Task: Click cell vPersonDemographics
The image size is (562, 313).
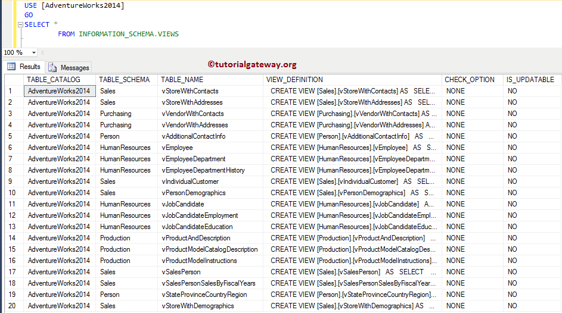Action: (x=210, y=193)
